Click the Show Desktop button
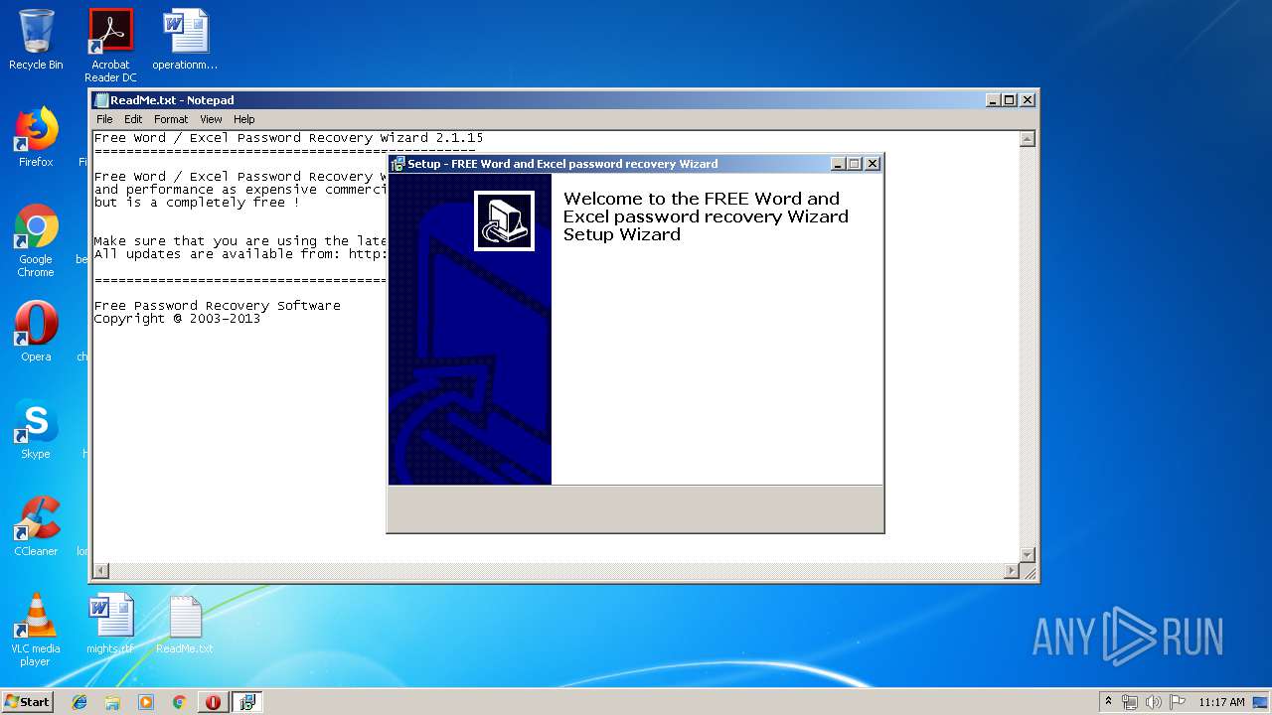Screen dimensions: 1272x715 coord(1260,702)
